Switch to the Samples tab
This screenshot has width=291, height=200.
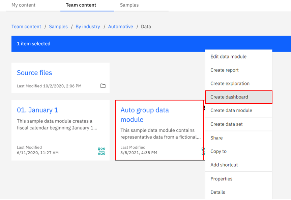[x=129, y=5]
